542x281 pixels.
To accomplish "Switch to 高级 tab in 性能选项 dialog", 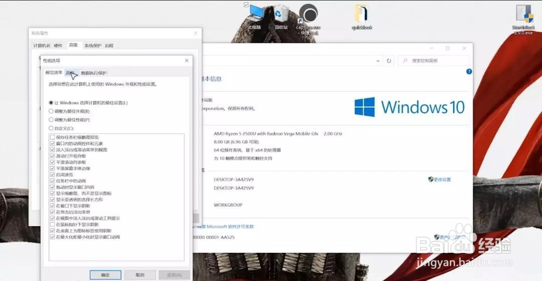I will [x=70, y=73].
